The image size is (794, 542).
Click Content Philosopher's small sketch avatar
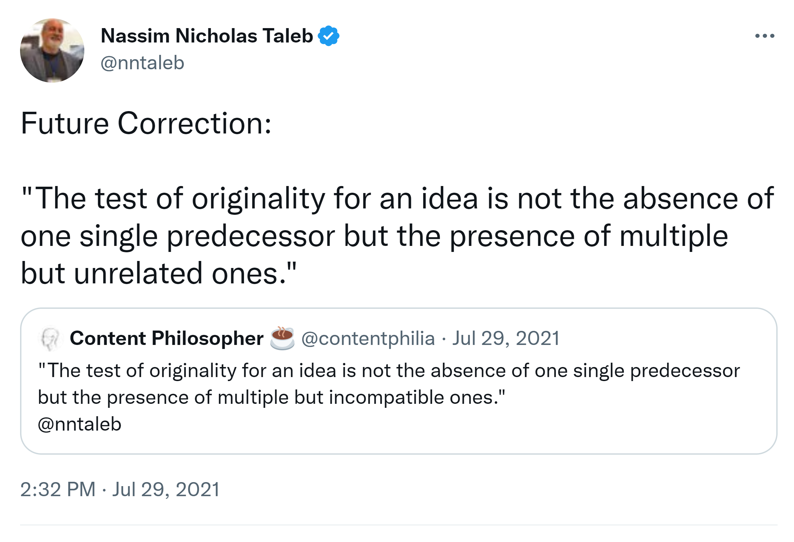(x=51, y=339)
